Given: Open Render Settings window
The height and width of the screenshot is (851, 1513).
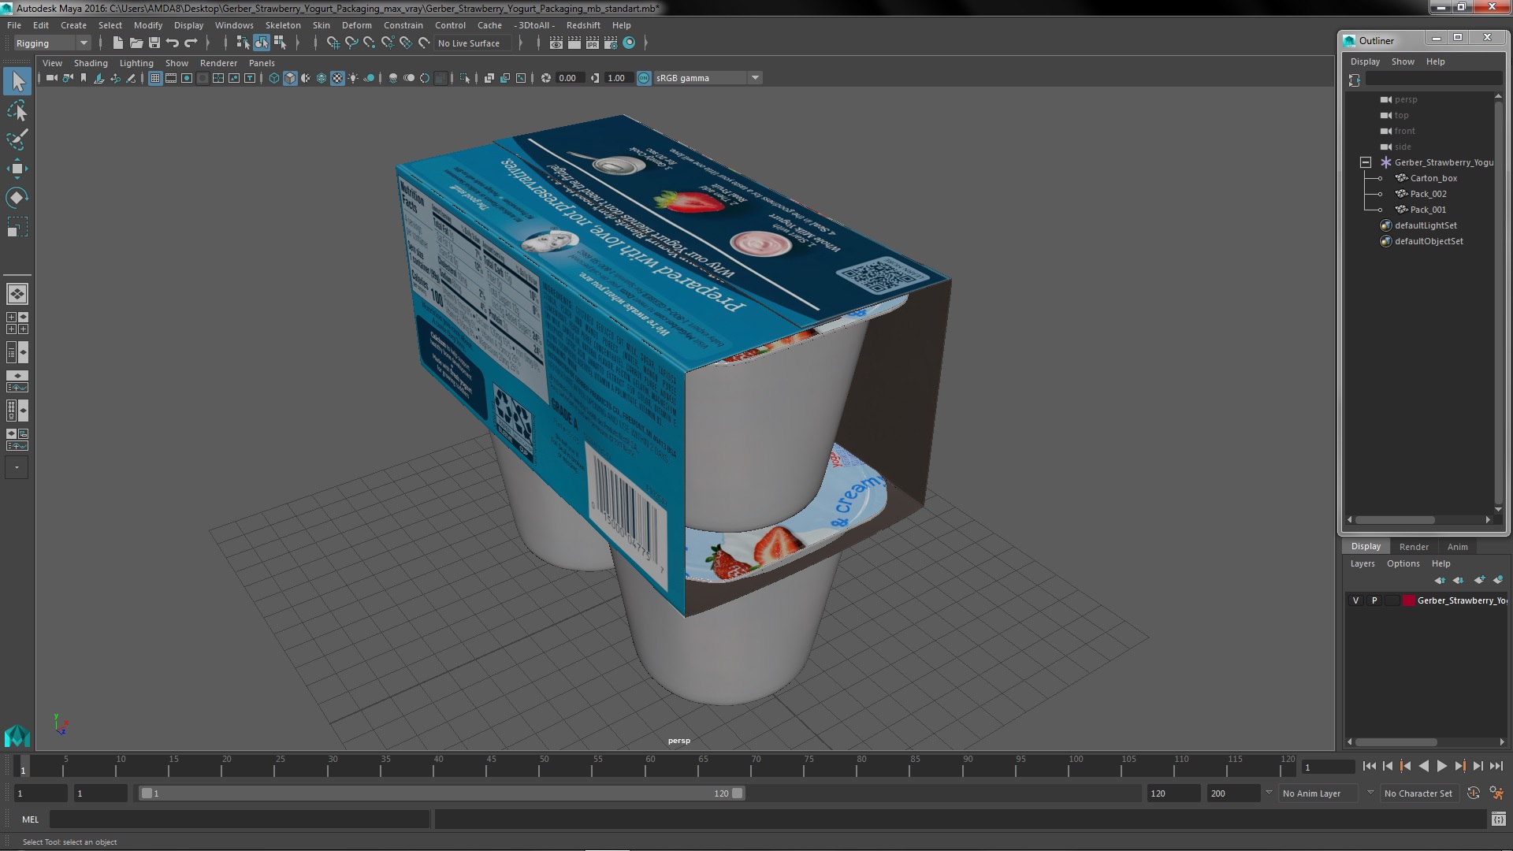Looking at the screenshot, I should pos(610,43).
